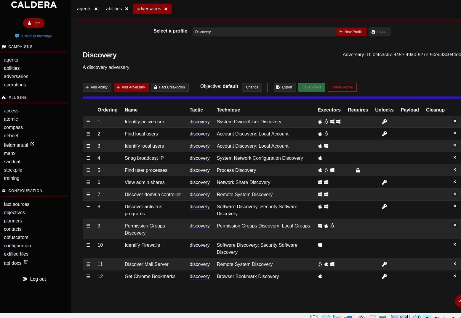Grab drag handle for Identify active user row
Viewport: 461px width, 318px height.
pyautogui.click(x=88, y=122)
